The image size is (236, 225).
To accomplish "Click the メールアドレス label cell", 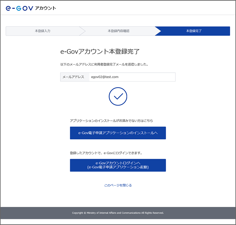I will click(75, 77).
